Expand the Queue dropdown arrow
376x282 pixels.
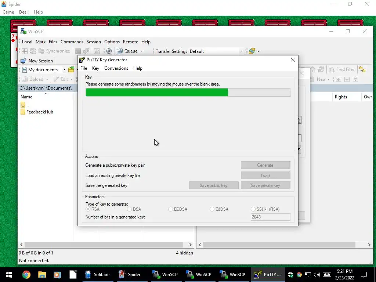(141, 51)
